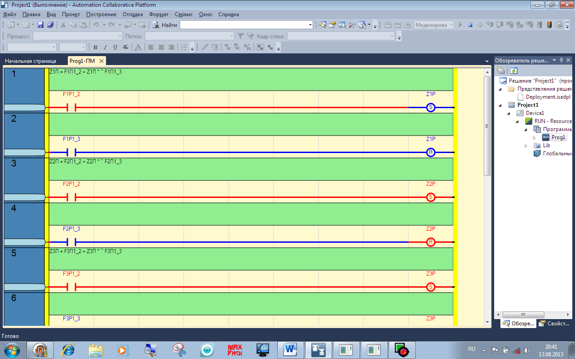The height and width of the screenshot is (359, 575).
Task: Click the Properties icon in Solution Explorer panel
Action: tap(501, 70)
